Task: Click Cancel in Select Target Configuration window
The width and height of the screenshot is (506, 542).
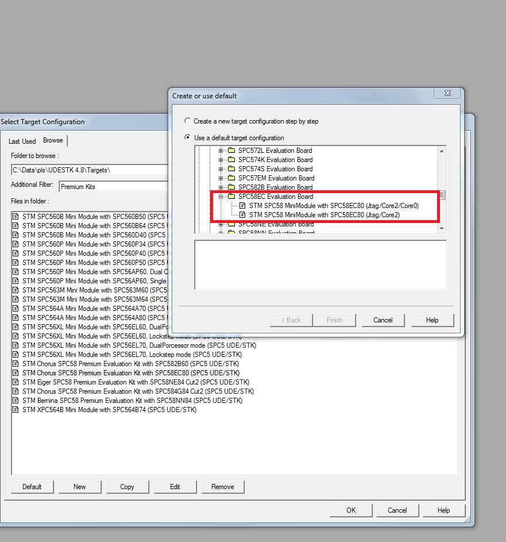Action: [x=397, y=510]
